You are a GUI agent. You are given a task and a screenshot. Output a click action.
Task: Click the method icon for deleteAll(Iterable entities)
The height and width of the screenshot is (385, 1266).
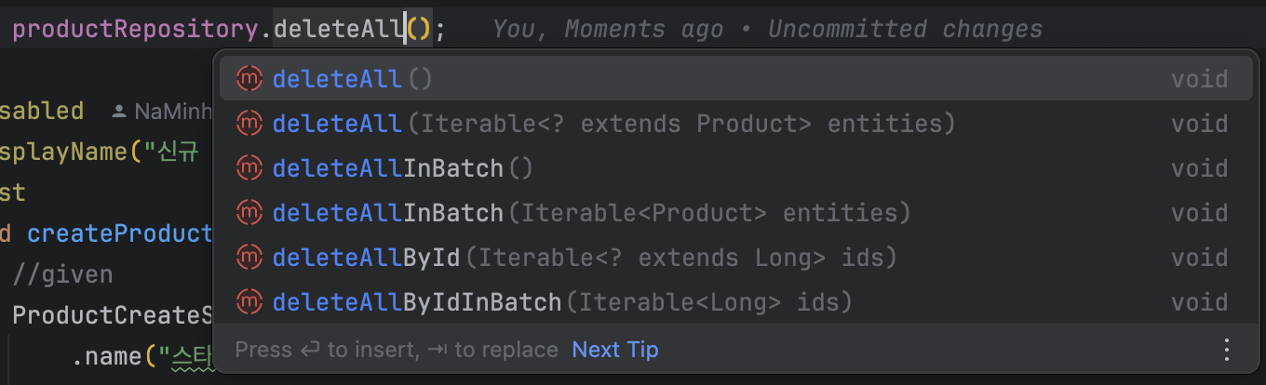pos(249,124)
